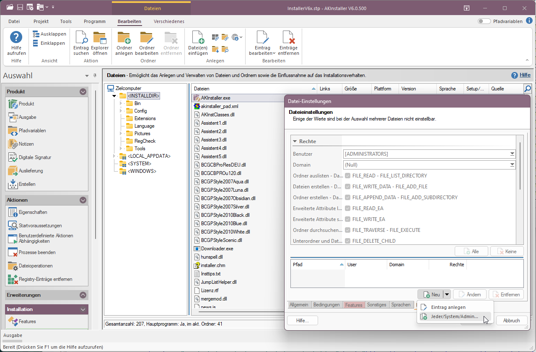Toggle the Pfadvariablen switch
This screenshot has height=352, width=536.
[484, 21]
